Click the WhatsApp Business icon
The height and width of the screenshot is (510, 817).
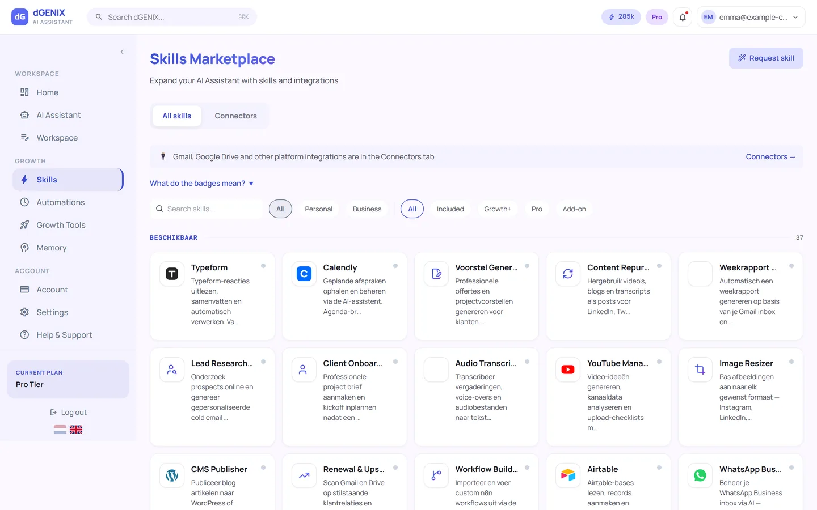click(x=700, y=475)
